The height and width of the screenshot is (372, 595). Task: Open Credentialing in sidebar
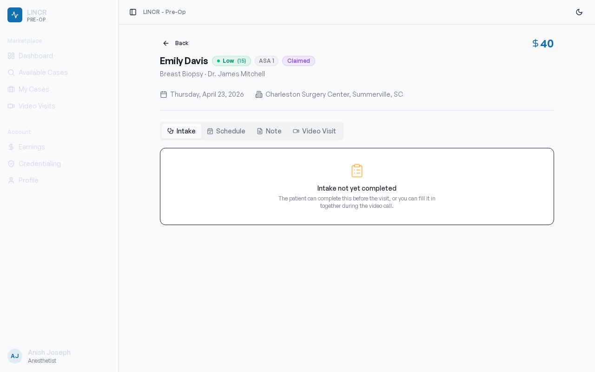pos(40,164)
